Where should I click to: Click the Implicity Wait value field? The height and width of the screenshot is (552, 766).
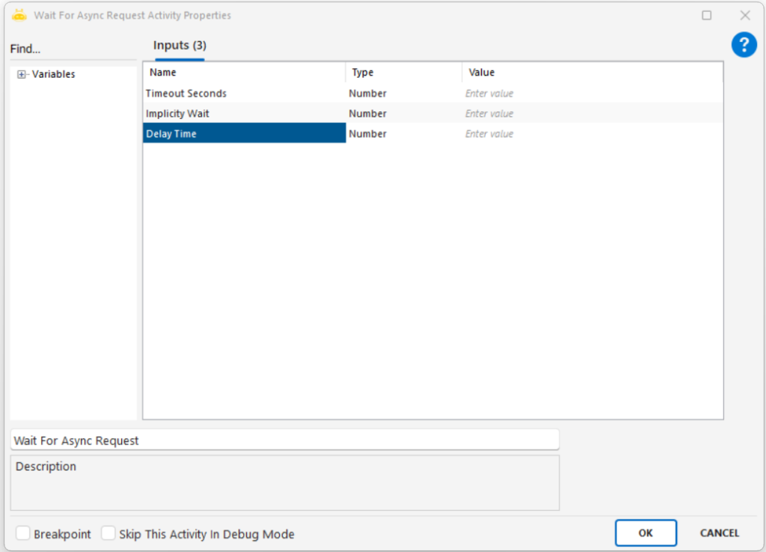point(591,114)
